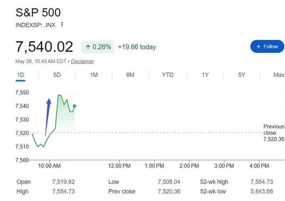Show the Max chart range
The height and width of the screenshot is (201, 285).
(x=279, y=75)
